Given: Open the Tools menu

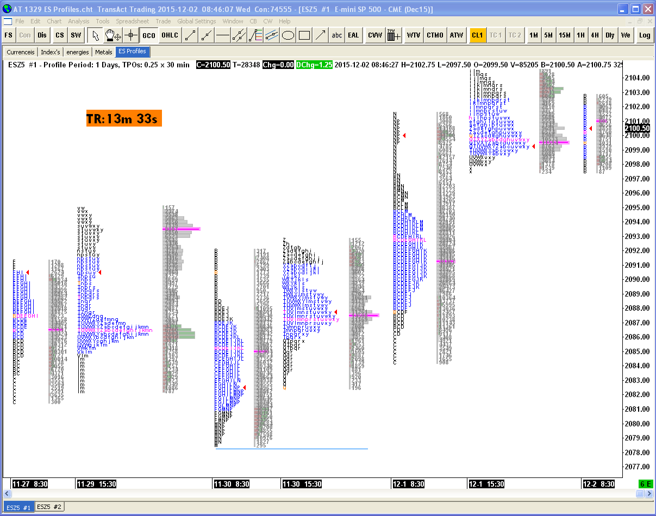Looking at the screenshot, I should click(x=103, y=21).
